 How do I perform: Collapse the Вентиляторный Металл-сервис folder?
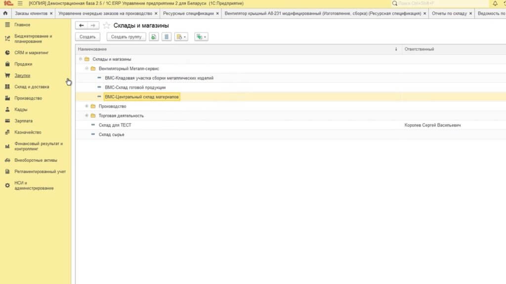(86, 69)
